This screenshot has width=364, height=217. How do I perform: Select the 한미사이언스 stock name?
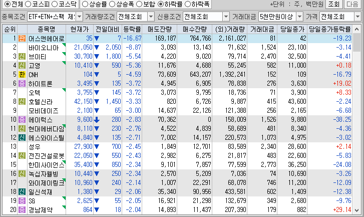(46, 165)
